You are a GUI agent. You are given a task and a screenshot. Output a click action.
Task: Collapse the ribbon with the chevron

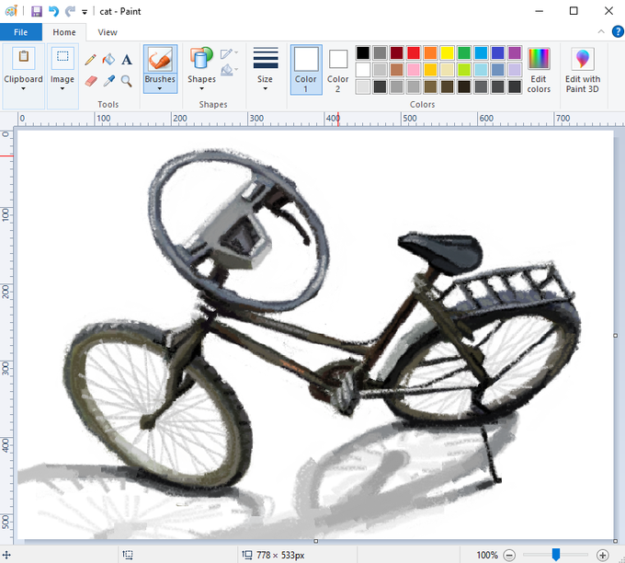pyautogui.click(x=601, y=32)
